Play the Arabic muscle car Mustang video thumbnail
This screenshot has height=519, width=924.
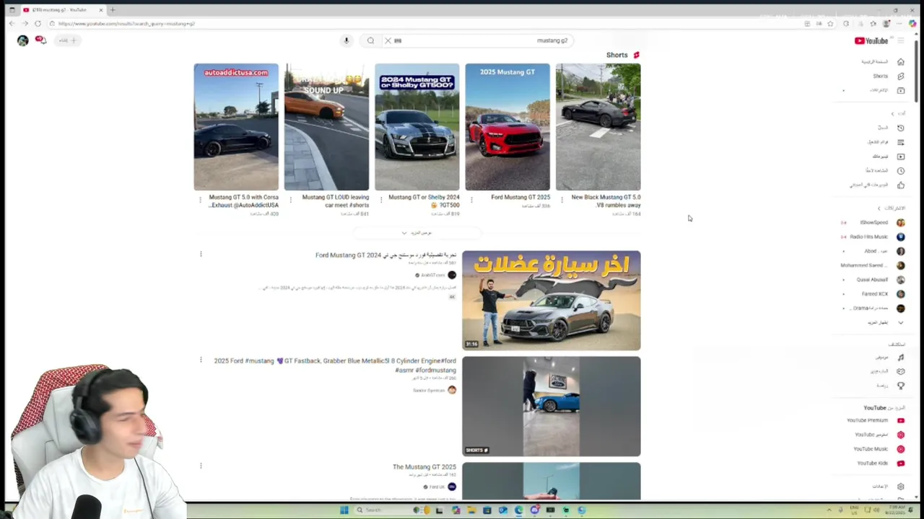coord(552,301)
